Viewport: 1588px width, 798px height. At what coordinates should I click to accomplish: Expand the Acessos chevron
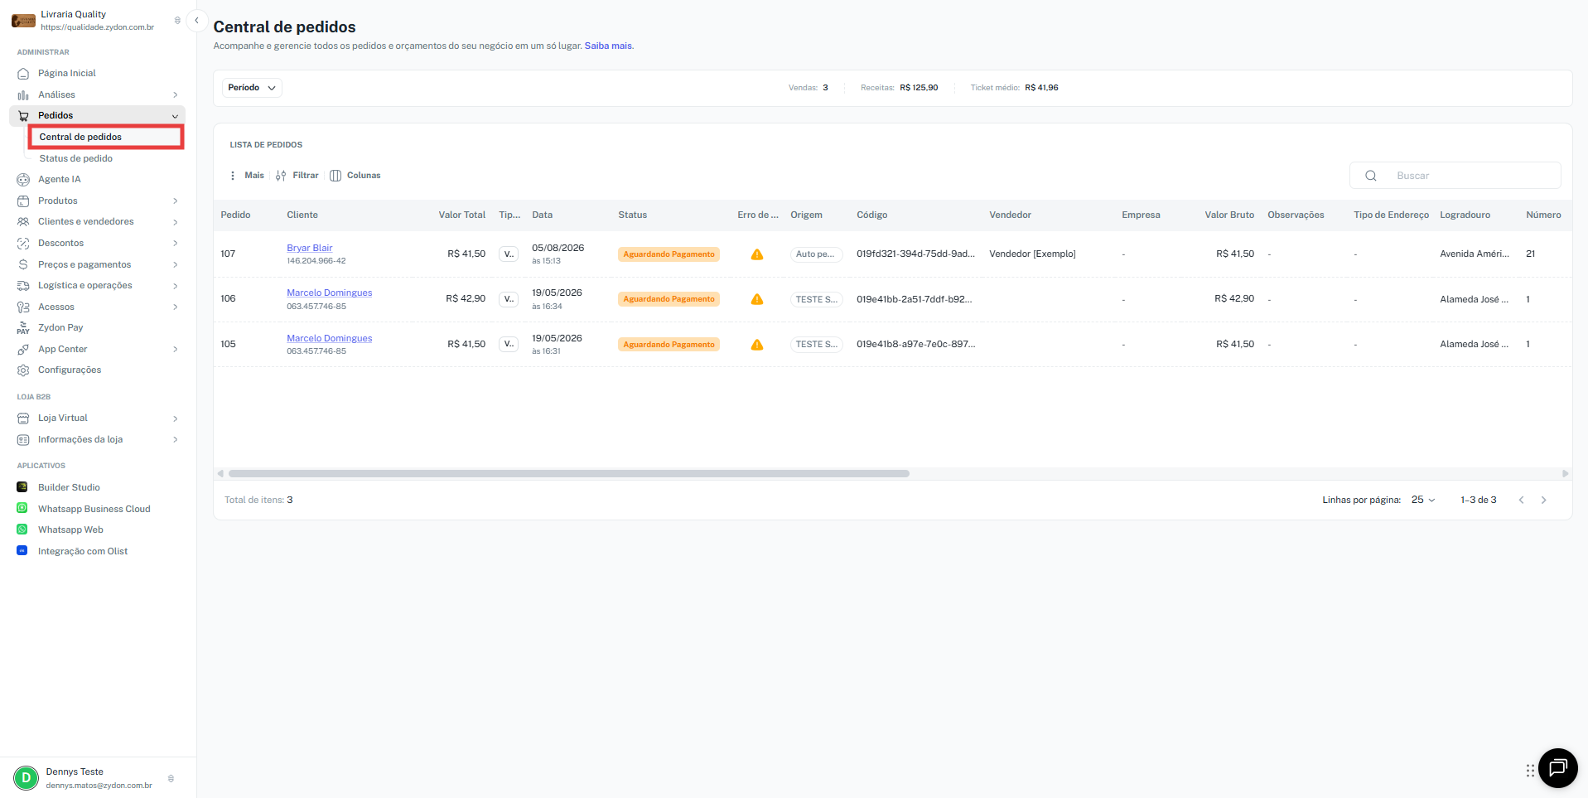click(x=175, y=307)
